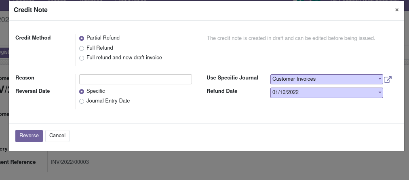The width and height of the screenshot is (409, 180).
Task: Click the Credit Note dialog title
Action: pos(31,10)
